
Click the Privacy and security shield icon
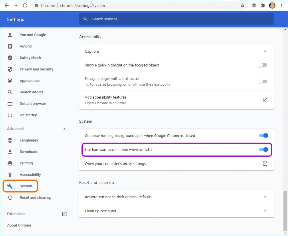coord(10,69)
